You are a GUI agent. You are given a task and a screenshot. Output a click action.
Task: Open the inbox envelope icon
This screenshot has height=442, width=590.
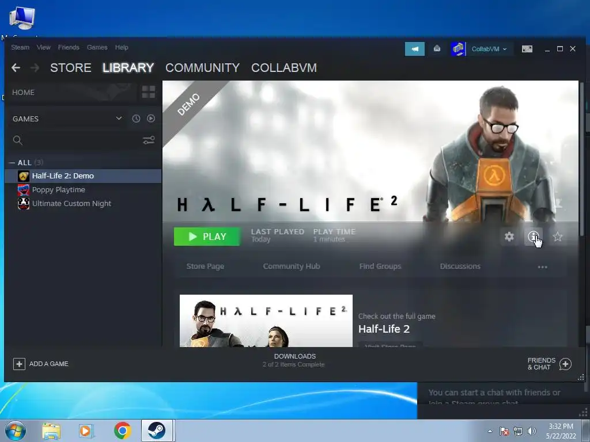pyautogui.click(x=437, y=48)
